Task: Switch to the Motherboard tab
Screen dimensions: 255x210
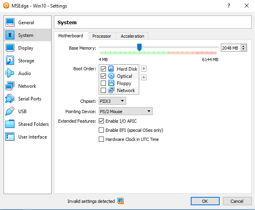Action: pyautogui.click(x=71, y=36)
